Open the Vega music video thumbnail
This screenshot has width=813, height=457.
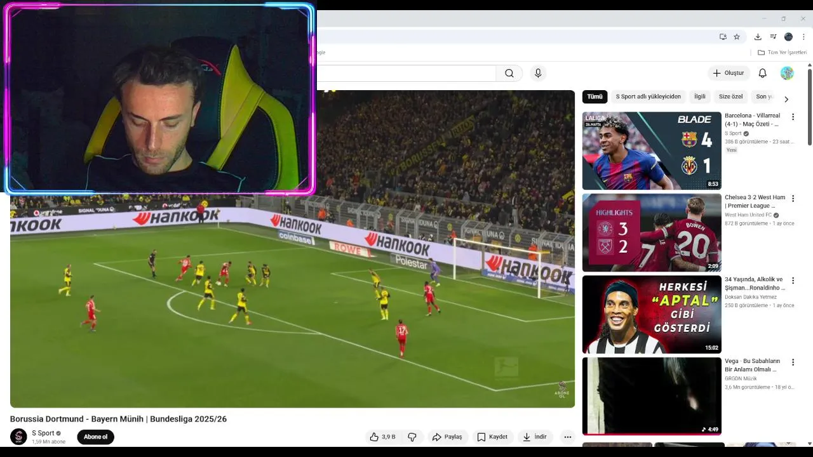coord(652,396)
